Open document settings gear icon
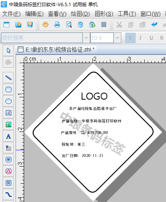Image resolution: width=166 pixels, height=202 pixels. 45,25
